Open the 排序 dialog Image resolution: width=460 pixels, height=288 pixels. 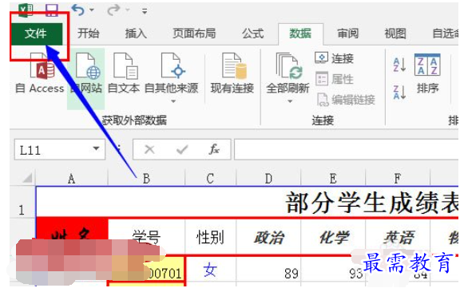point(427,73)
